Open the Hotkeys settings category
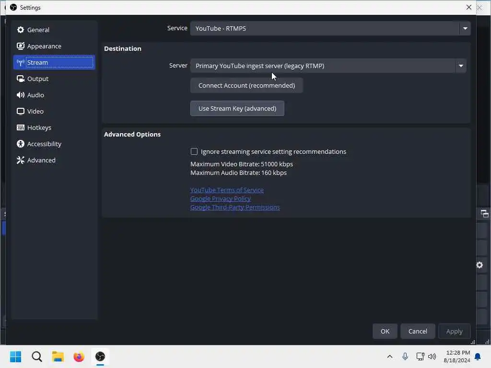The image size is (491, 368). point(54,127)
